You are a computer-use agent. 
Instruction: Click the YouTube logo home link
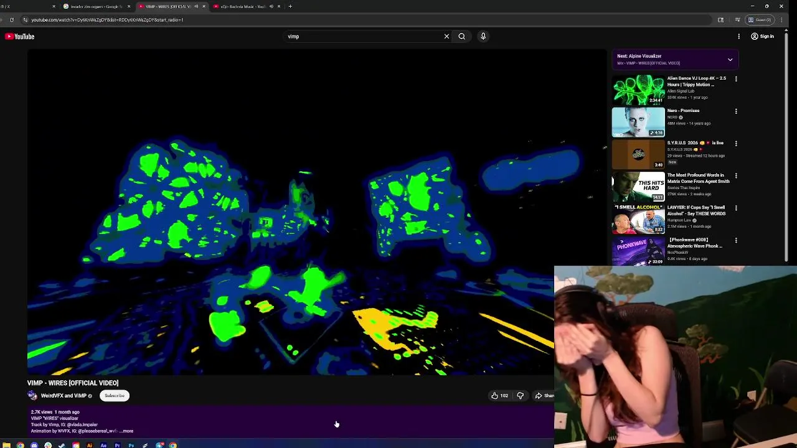tap(20, 36)
